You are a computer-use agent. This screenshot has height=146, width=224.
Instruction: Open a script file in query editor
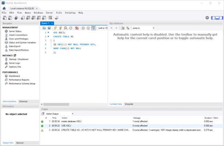44,28
